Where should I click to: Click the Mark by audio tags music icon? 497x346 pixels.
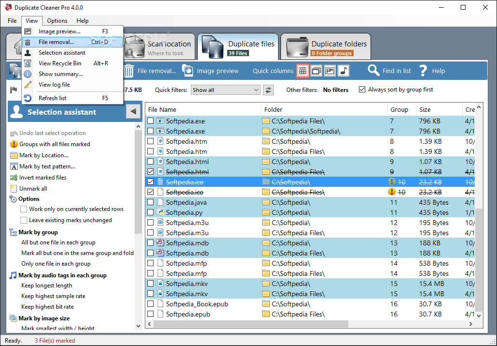(13, 275)
